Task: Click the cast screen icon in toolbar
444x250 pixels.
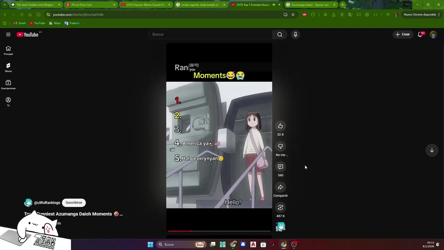Action: tap(358, 15)
